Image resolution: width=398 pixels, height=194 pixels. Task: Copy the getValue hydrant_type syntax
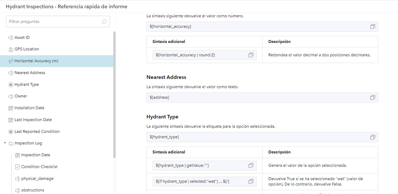point(251,165)
